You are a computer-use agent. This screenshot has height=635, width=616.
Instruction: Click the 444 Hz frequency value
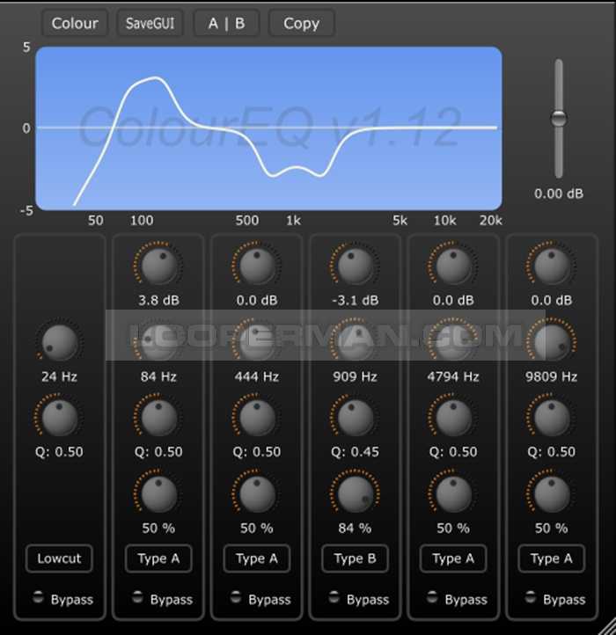point(257,376)
